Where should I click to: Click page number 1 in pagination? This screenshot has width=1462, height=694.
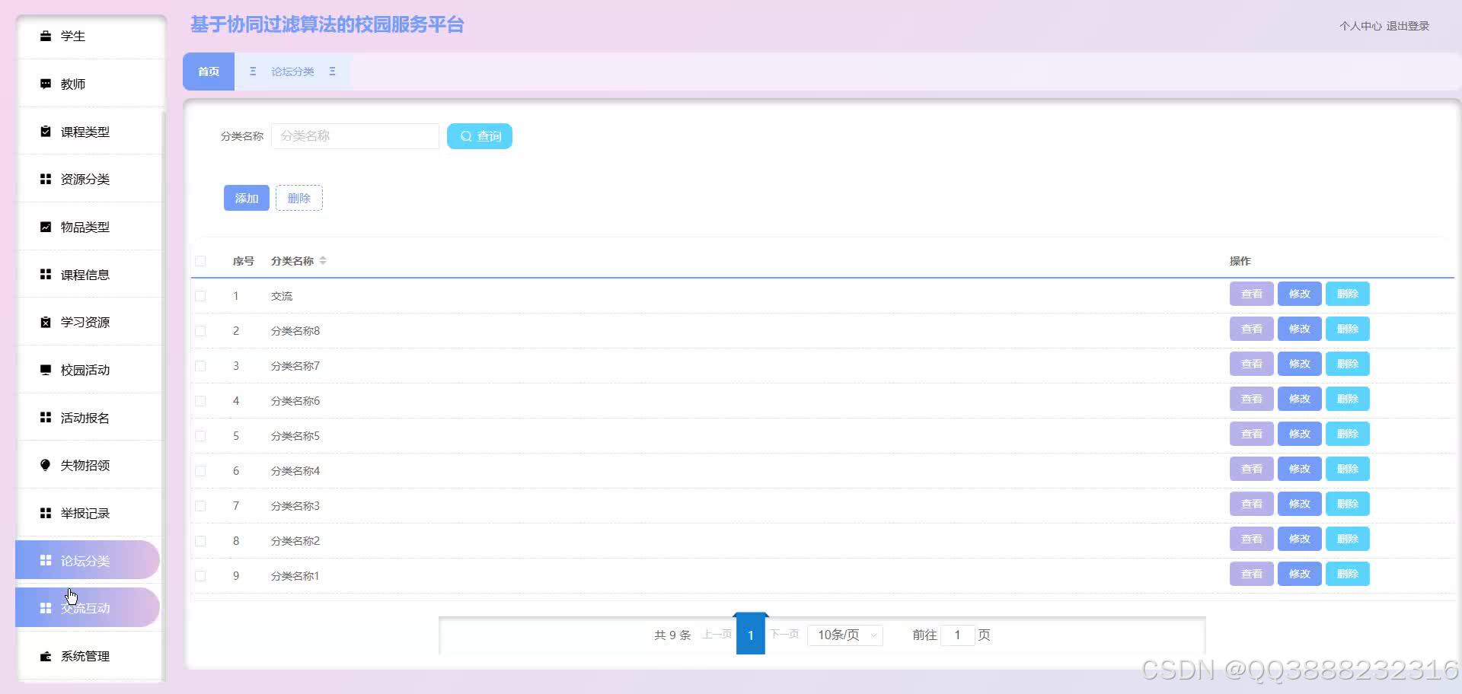[751, 635]
